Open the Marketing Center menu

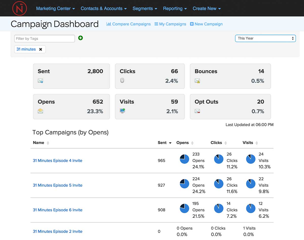(56, 9)
